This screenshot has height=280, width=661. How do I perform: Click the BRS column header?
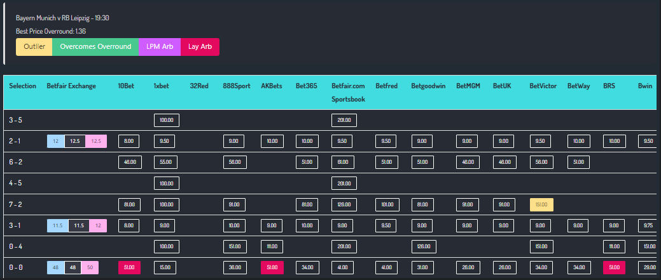tap(609, 86)
